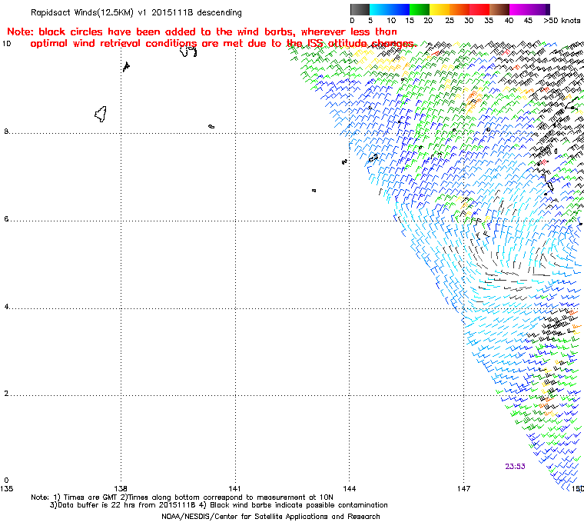The image size is (584, 529).
Task: Click the cyan 5-10 knots legend segment
Action: (380, 9)
